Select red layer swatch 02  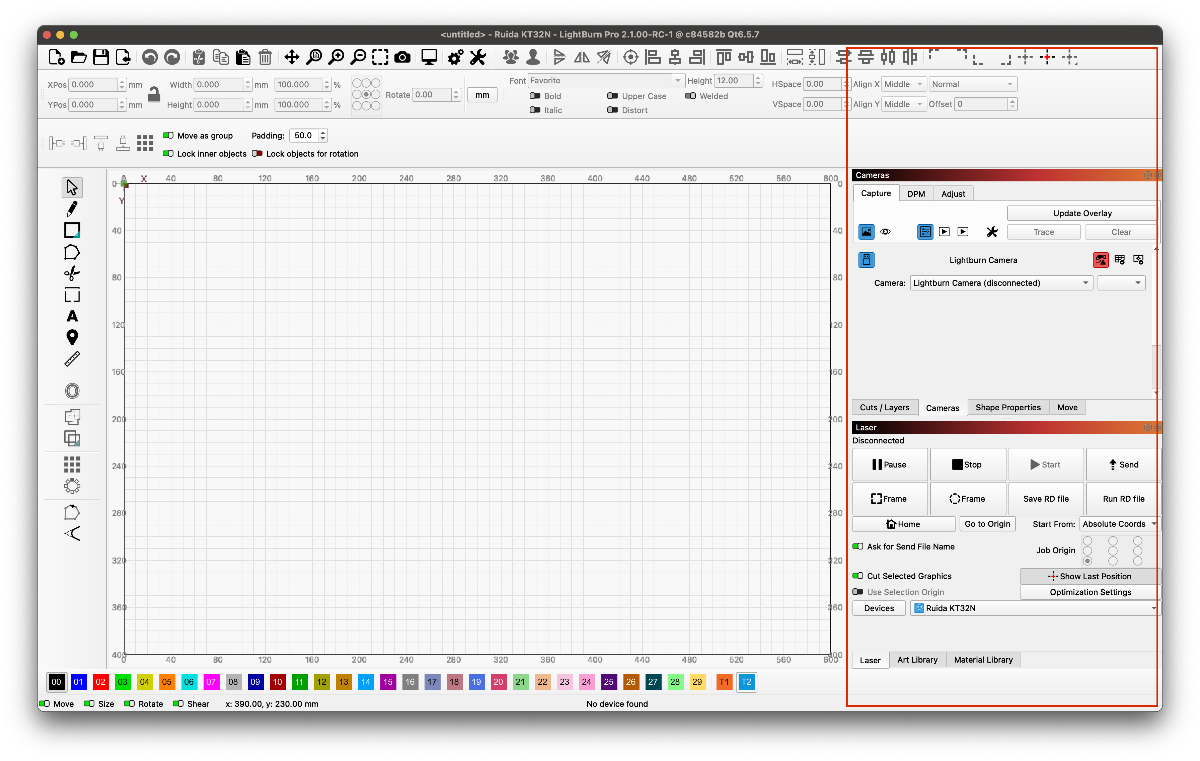(x=101, y=682)
